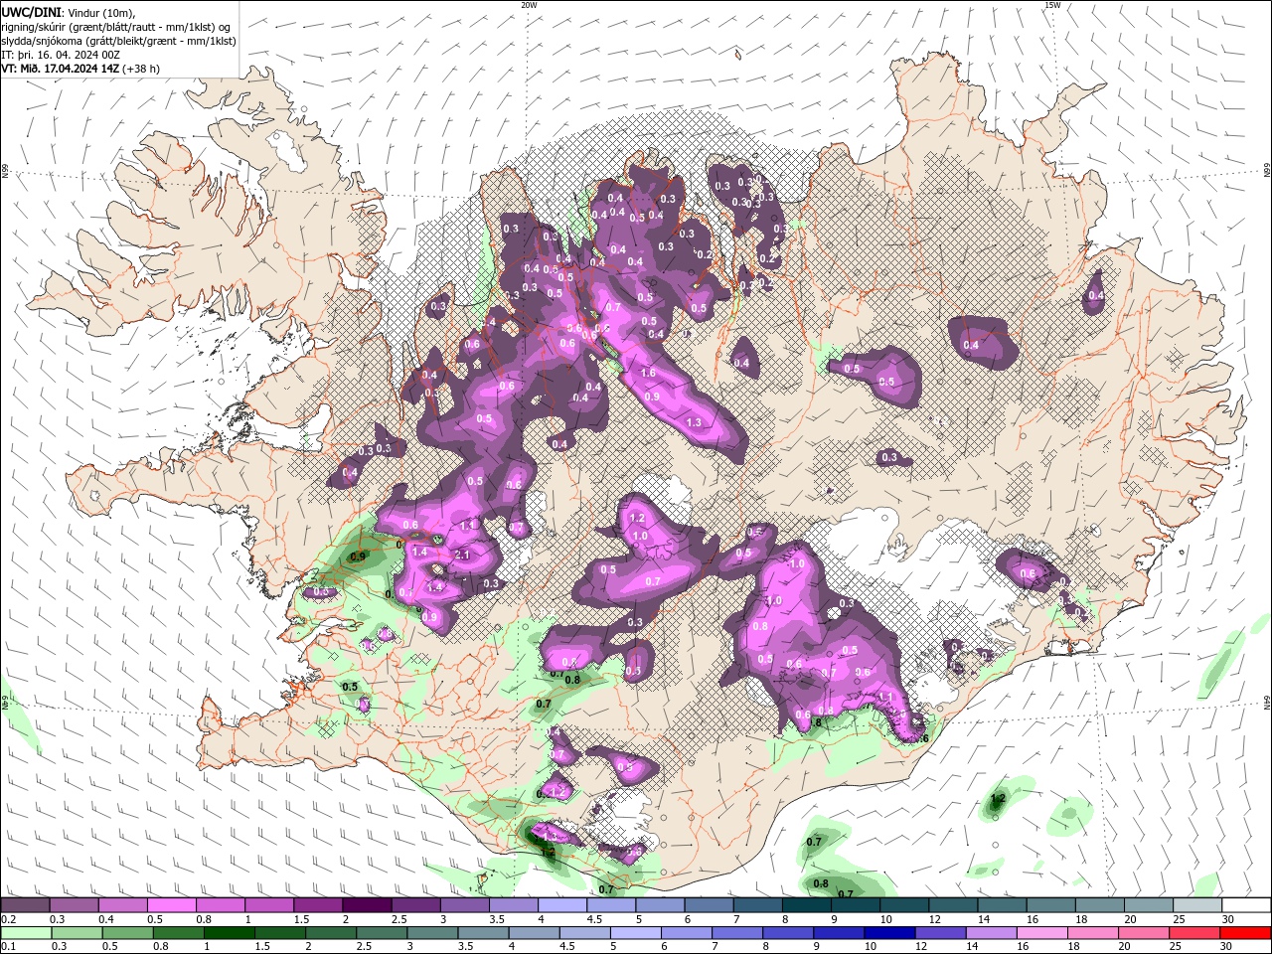The height and width of the screenshot is (954, 1272).
Task: Click 'VT: Mið. 17.04.2024 14Z (+38 h)' text
Action: [x=80, y=69]
